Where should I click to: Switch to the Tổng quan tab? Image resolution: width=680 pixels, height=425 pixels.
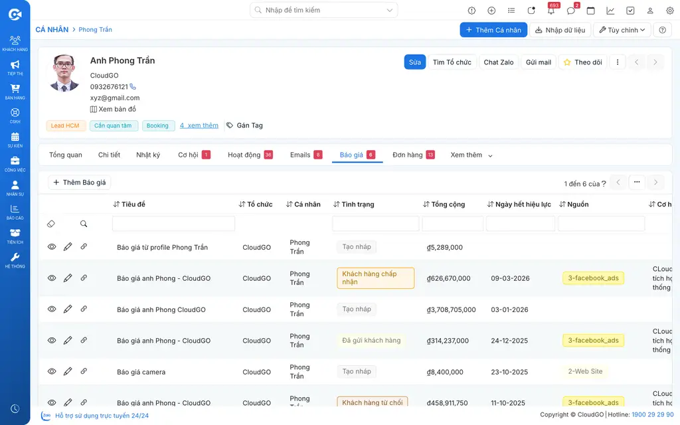pyautogui.click(x=66, y=155)
